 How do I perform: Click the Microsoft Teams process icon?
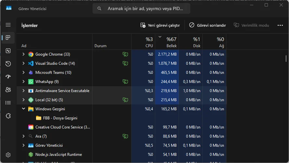[31, 73]
